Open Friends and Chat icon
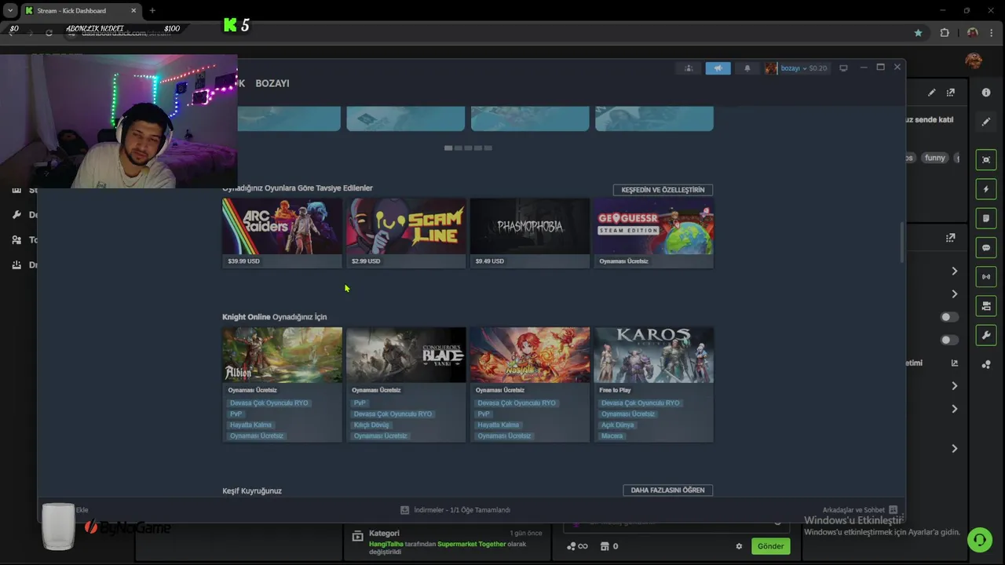The image size is (1005, 565). tap(893, 510)
